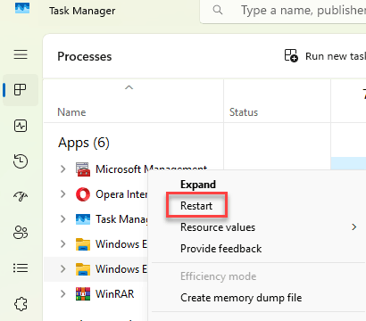
Task: Expand the Opera Internet Browser row
Action: pyautogui.click(x=62, y=194)
